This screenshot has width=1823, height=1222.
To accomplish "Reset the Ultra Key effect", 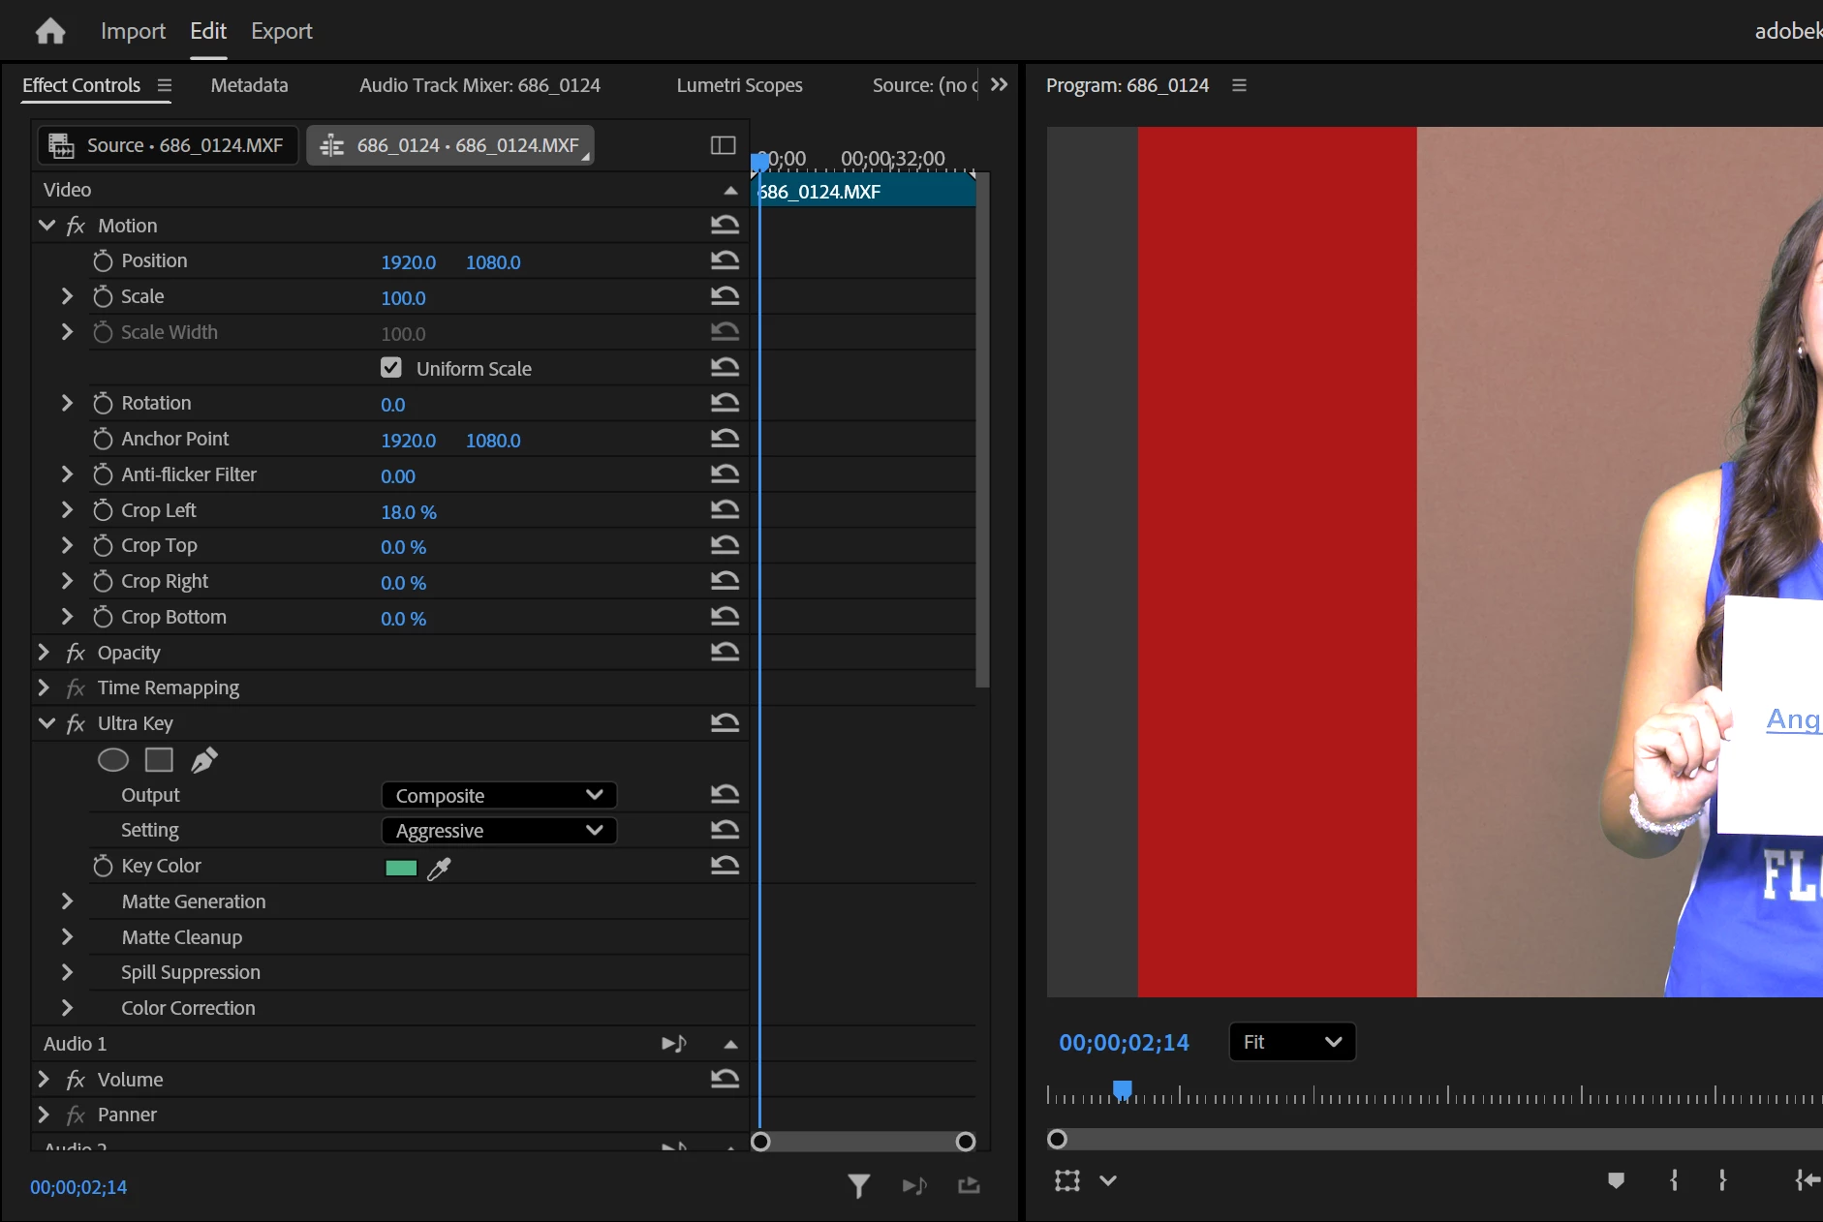I will click(725, 723).
